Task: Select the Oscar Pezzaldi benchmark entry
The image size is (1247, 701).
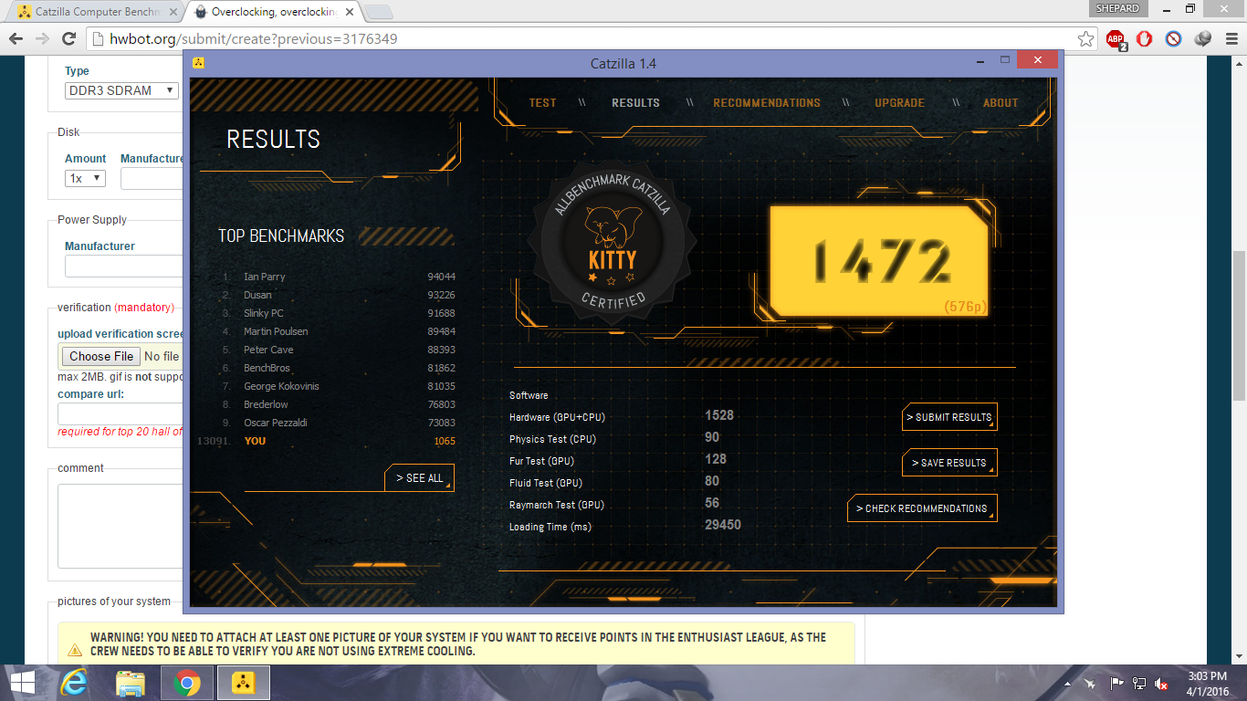Action: [x=338, y=423]
